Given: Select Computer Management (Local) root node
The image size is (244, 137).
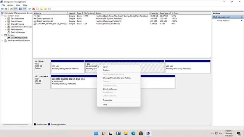Looking at the screenshot, I should (x=18, y=13).
